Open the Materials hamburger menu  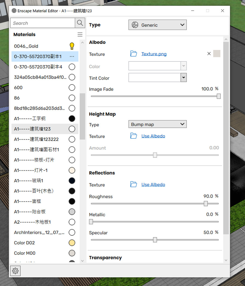[x=80, y=35]
